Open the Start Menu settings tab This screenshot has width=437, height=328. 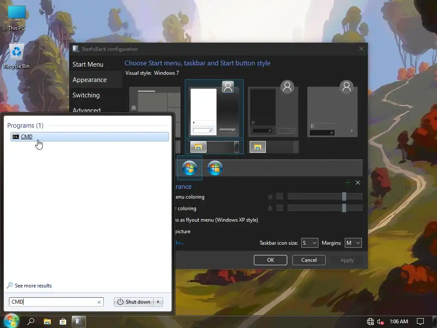[88, 64]
